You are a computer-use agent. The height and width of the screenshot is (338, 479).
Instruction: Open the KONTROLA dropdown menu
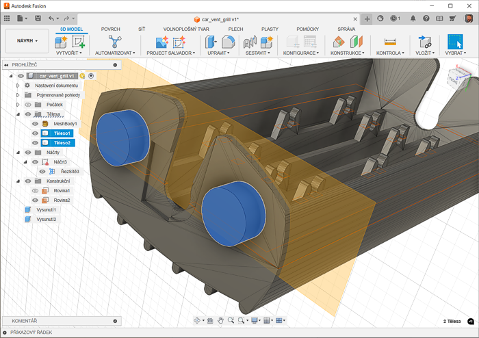pos(390,53)
